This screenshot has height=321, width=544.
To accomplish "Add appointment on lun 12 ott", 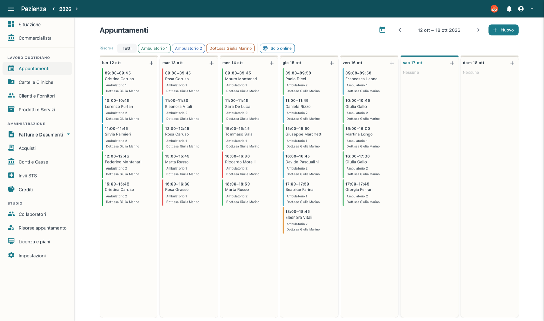I will pyautogui.click(x=151, y=63).
